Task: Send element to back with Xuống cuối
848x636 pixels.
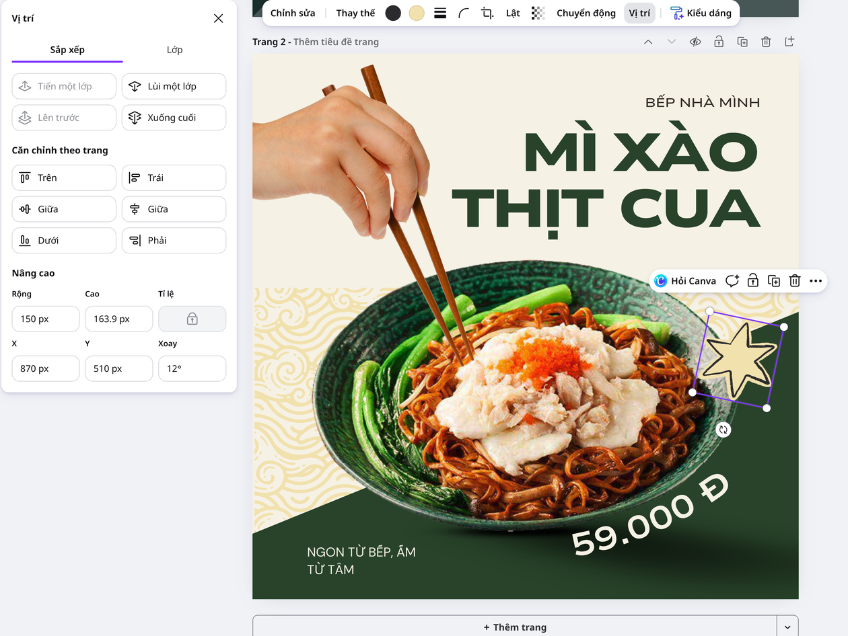Action: click(174, 118)
